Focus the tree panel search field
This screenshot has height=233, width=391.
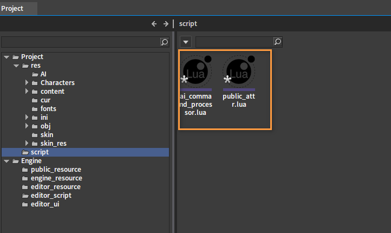tap(80, 42)
